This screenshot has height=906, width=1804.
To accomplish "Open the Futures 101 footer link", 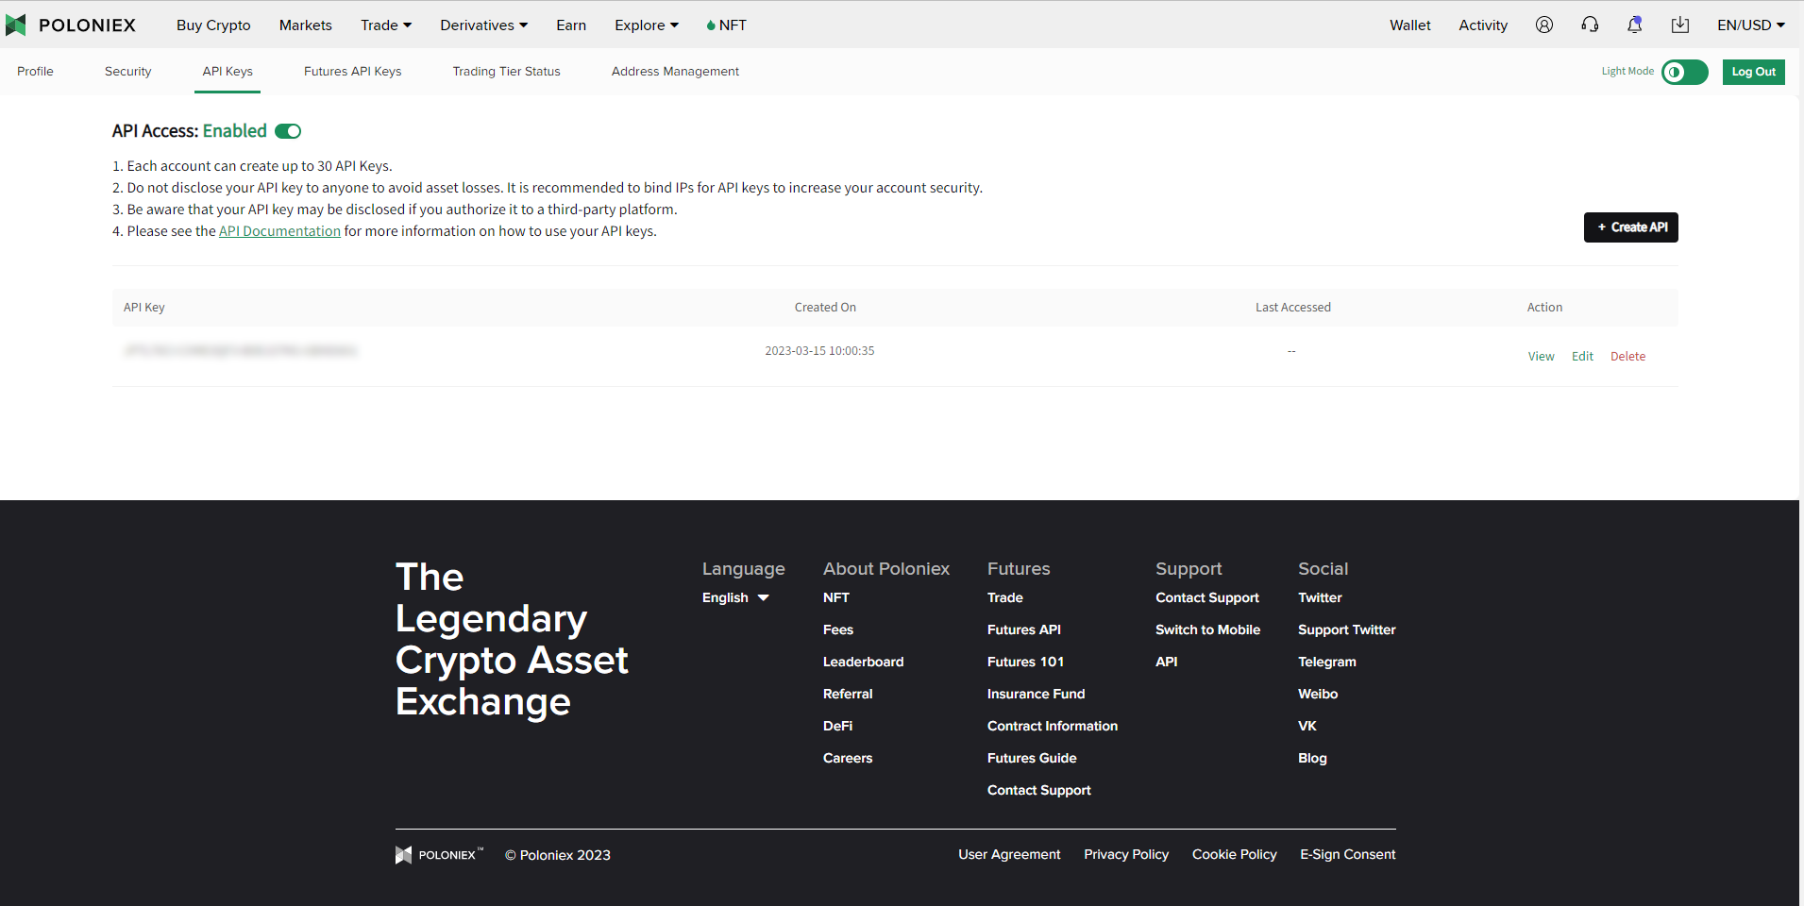I will point(1026,662).
